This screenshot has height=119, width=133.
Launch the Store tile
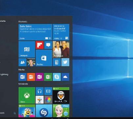click(x=44, y=58)
